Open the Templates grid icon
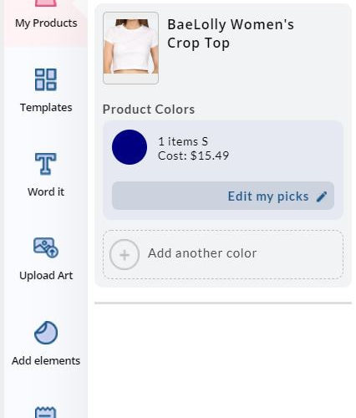The width and height of the screenshot is (356, 418). tap(46, 79)
